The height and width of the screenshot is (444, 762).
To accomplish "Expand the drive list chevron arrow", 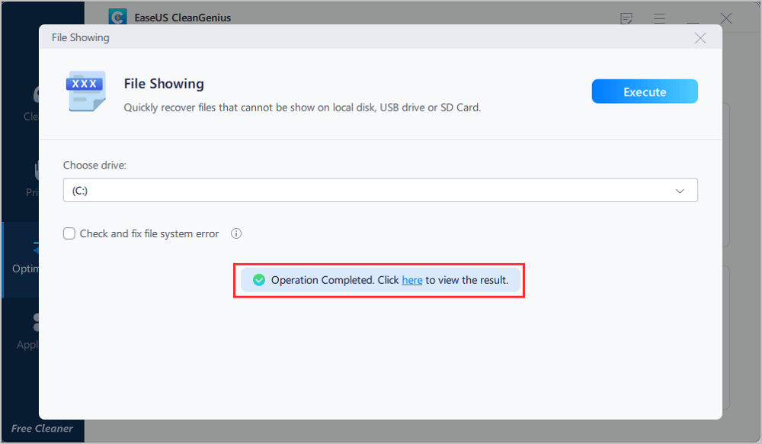I will point(680,191).
